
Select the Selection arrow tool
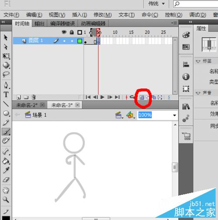pos(6,37)
